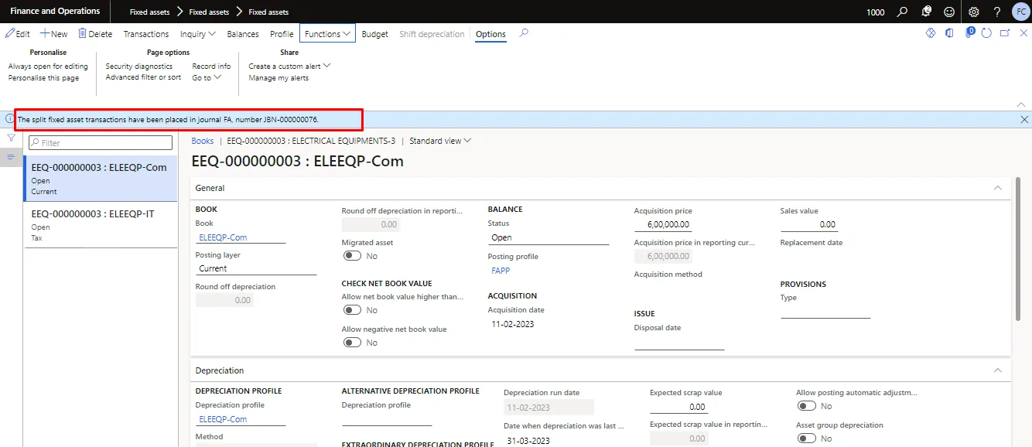Open the Budget menu item

click(375, 34)
